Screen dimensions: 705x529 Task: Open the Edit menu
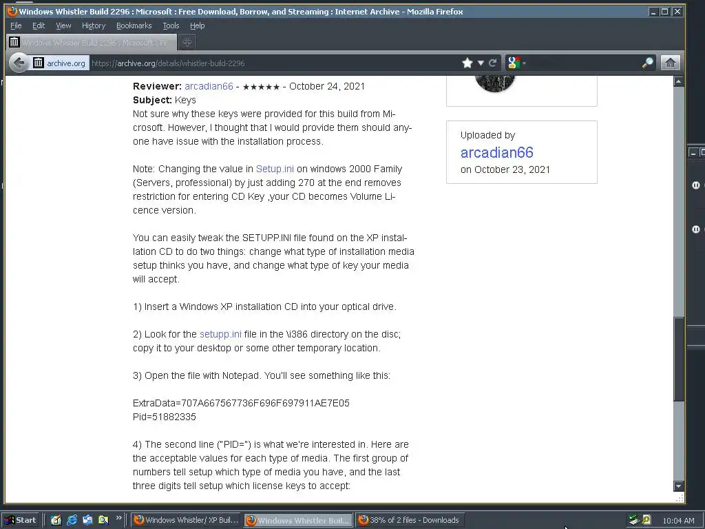[x=39, y=25]
